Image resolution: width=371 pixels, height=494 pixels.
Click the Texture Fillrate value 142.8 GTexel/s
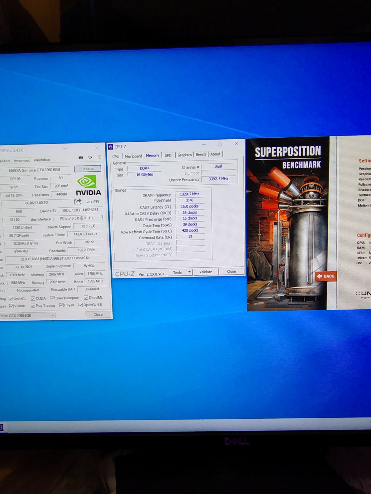pos(85,234)
